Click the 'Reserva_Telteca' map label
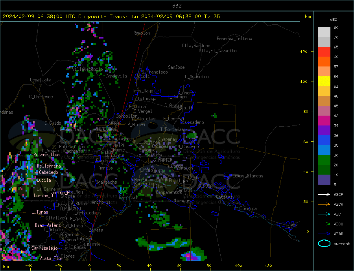This screenshot has width=354, height=271. (234, 39)
